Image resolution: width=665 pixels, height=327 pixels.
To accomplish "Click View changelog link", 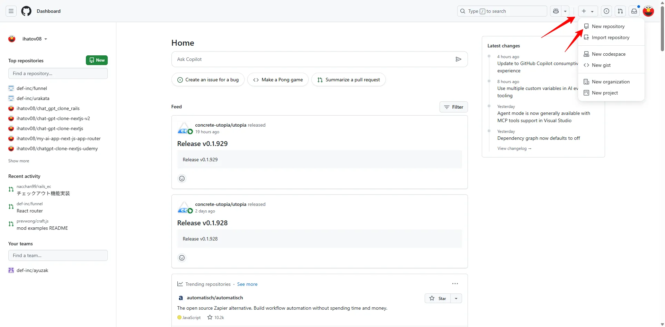I will click(x=514, y=148).
